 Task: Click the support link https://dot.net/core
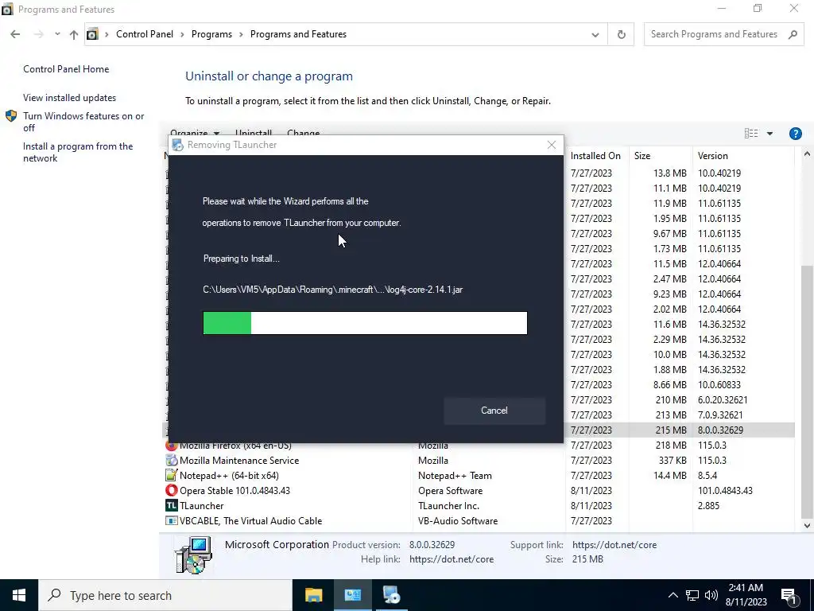pyautogui.click(x=614, y=544)
